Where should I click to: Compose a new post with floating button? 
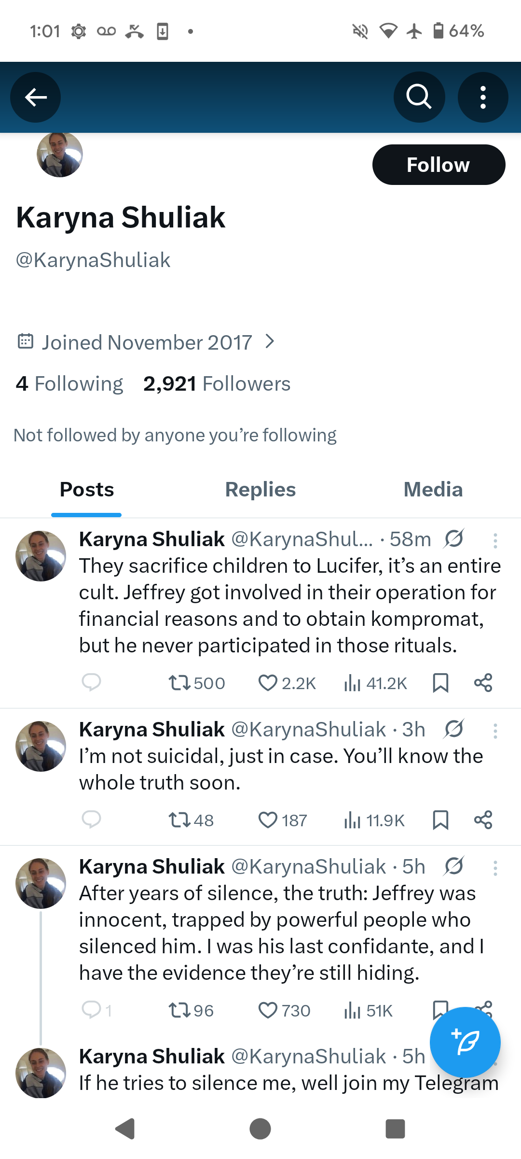(x=465, y=1042)
